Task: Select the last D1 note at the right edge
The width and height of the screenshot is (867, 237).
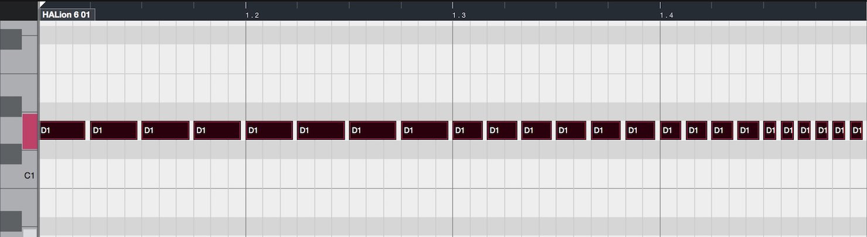Action: [x=856, y=130]
